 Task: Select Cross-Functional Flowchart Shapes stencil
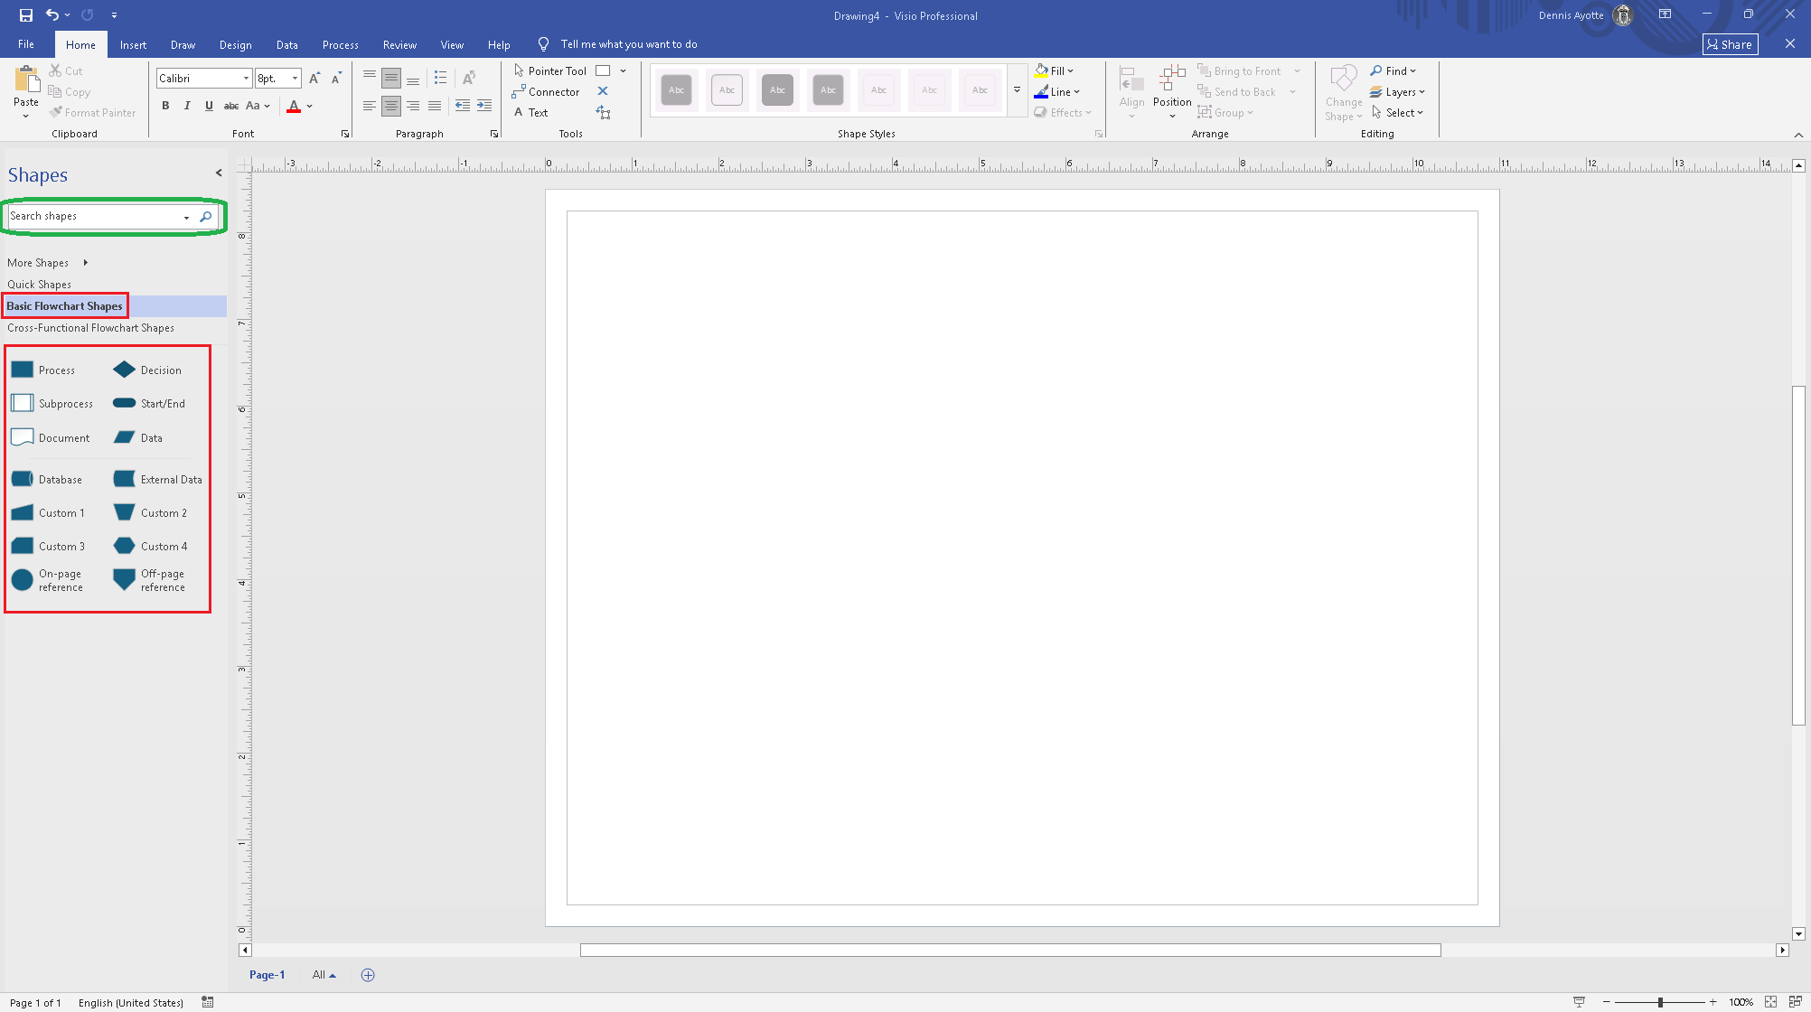pos(90,327)
